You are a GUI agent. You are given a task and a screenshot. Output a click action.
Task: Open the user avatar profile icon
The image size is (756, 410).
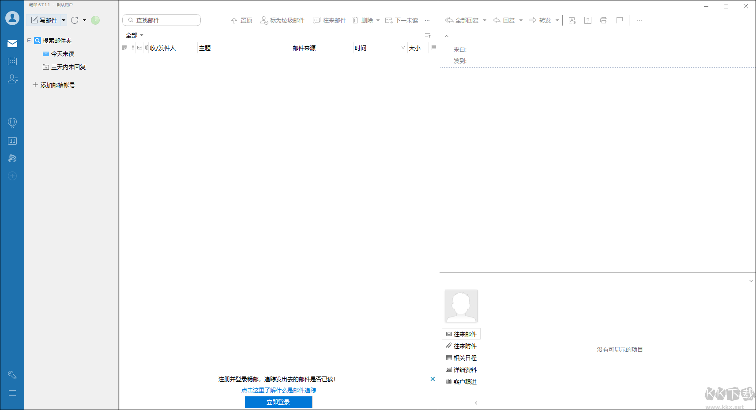tap(12, 18)
